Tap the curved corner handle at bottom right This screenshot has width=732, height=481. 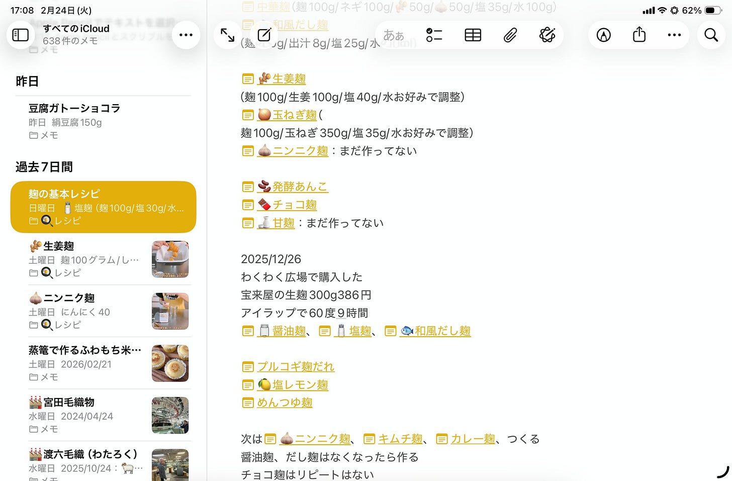pos(722,472)
